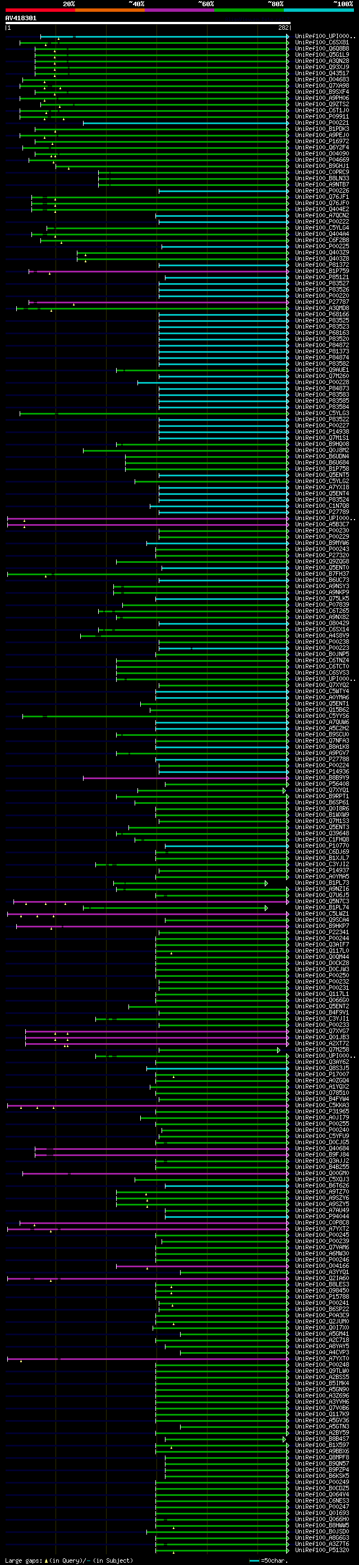Select hit label UniRef100_P81372
The image size is (359, 1565).
click(322, 265)
